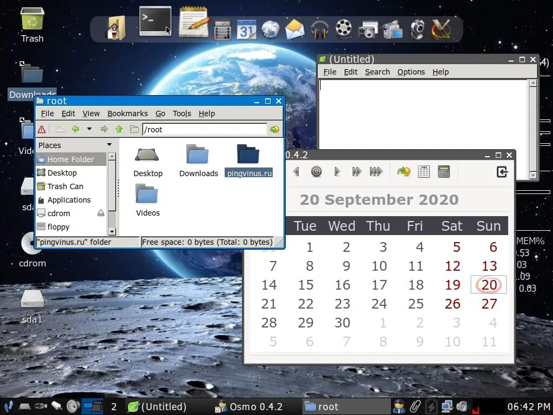Go up to parent folder in file manager
The height and width of the screenshot is (415, 553).
pos(119,129)
